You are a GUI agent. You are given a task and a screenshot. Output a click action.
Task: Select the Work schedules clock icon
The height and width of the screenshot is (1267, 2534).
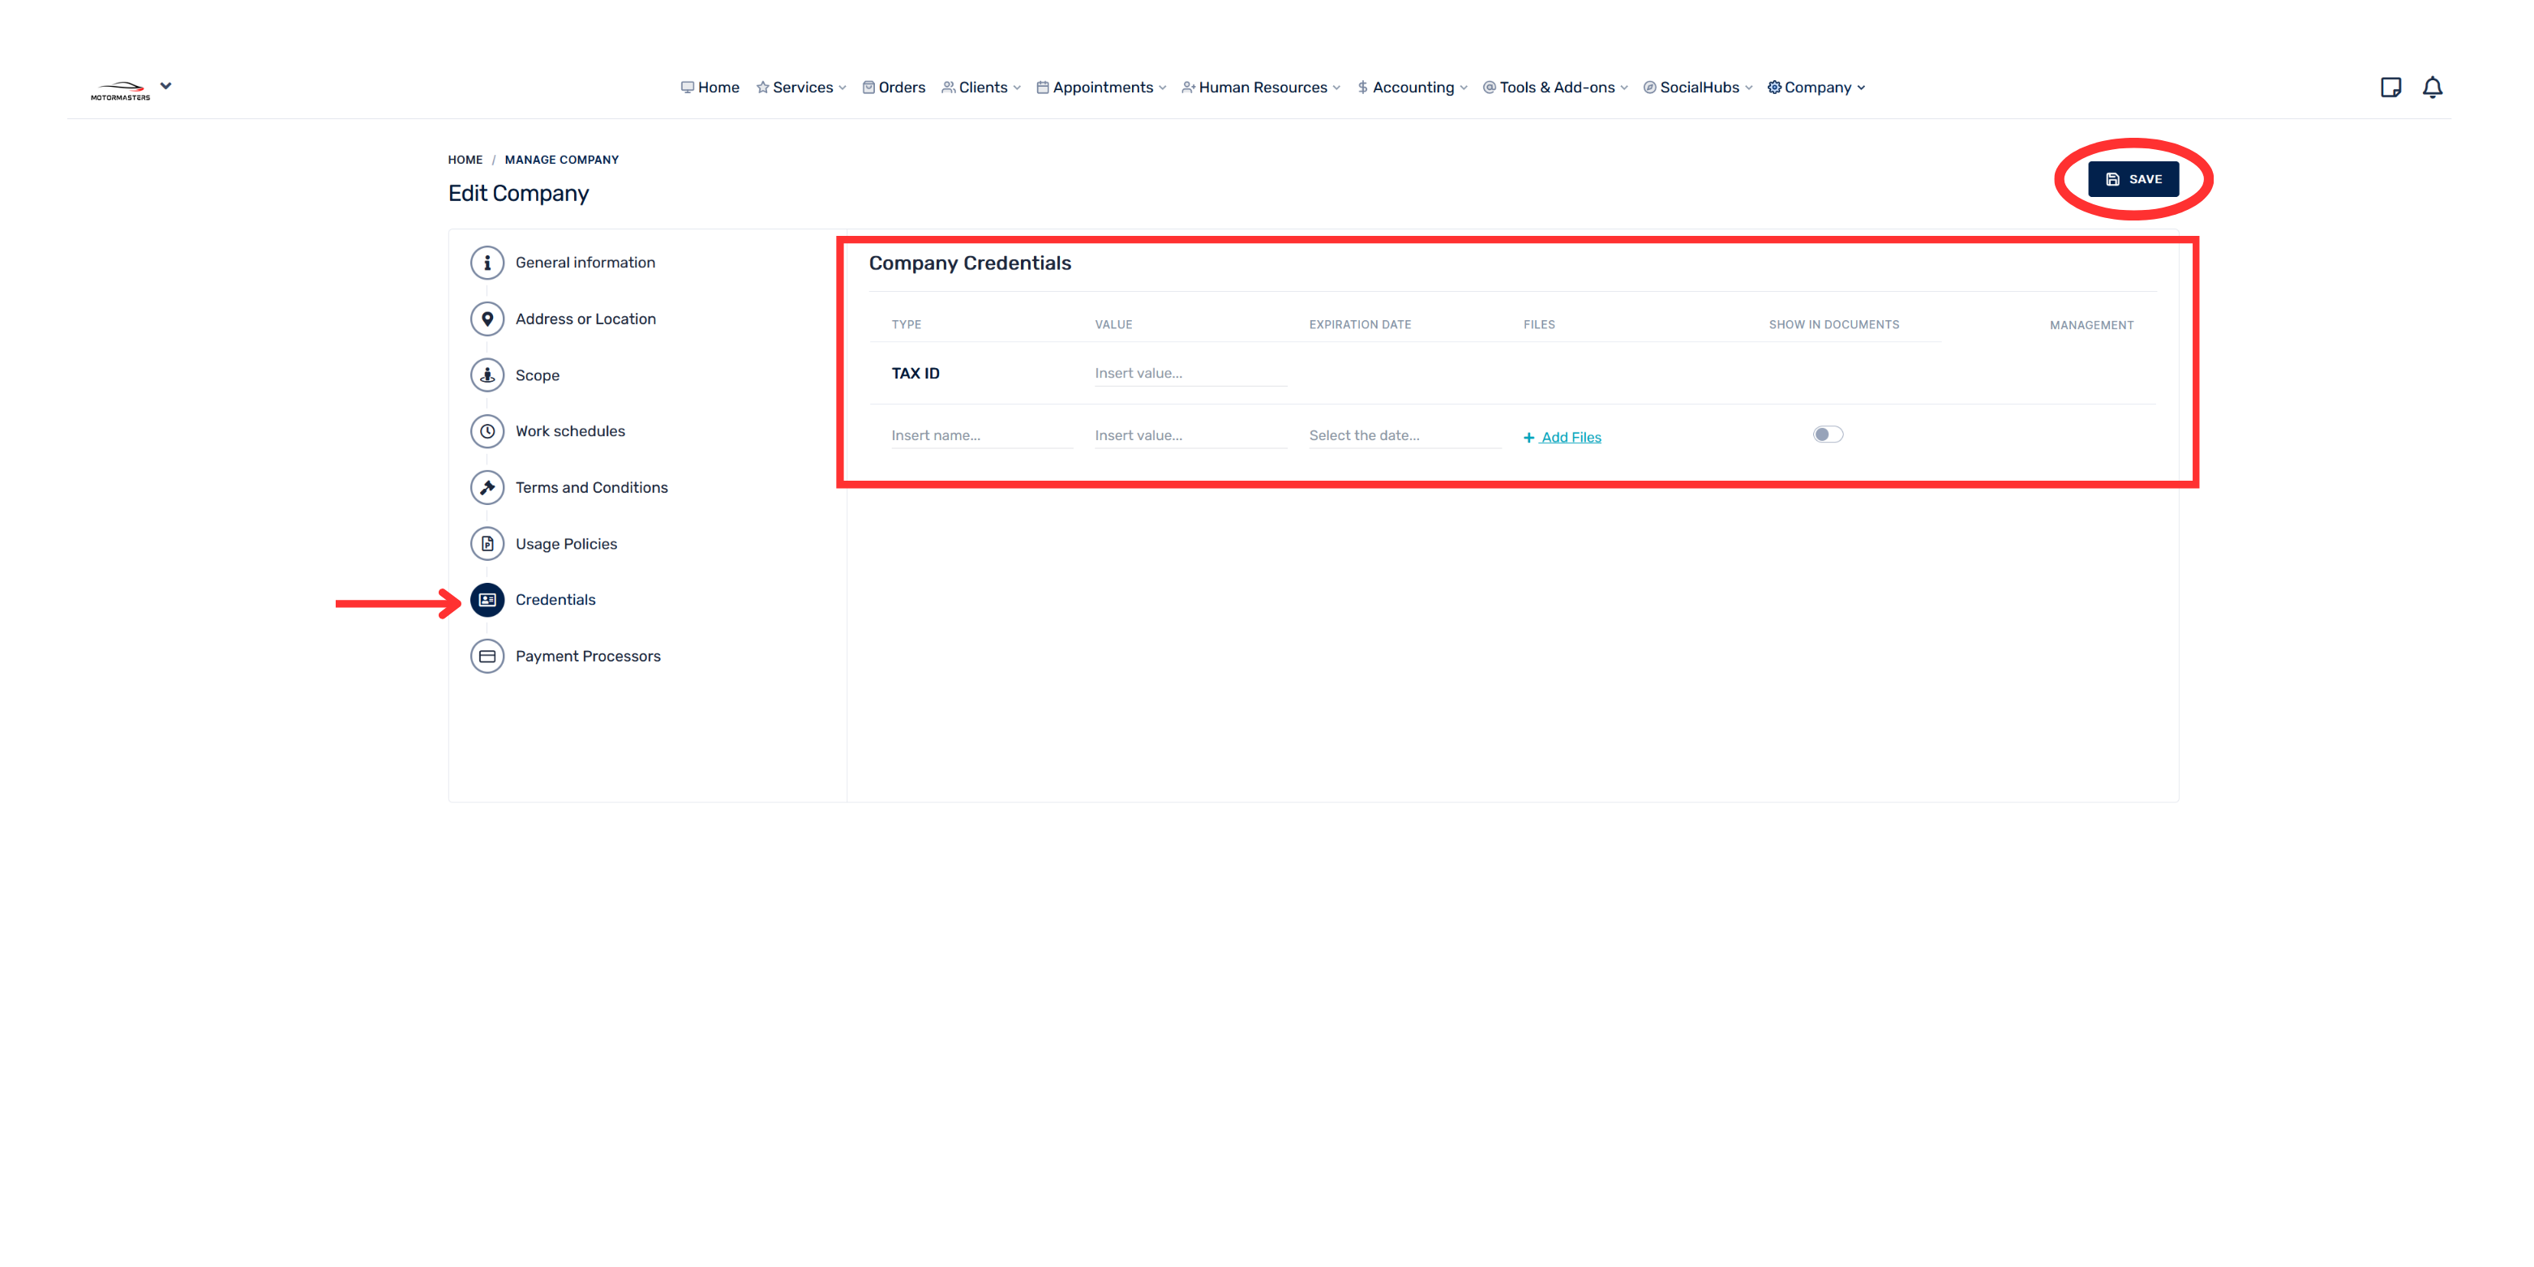coord(487,431)
